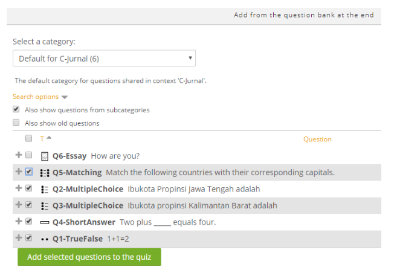Toggle 'Also show questions from subcategories'
Viewport: 394px width, 273px height.
16,110
